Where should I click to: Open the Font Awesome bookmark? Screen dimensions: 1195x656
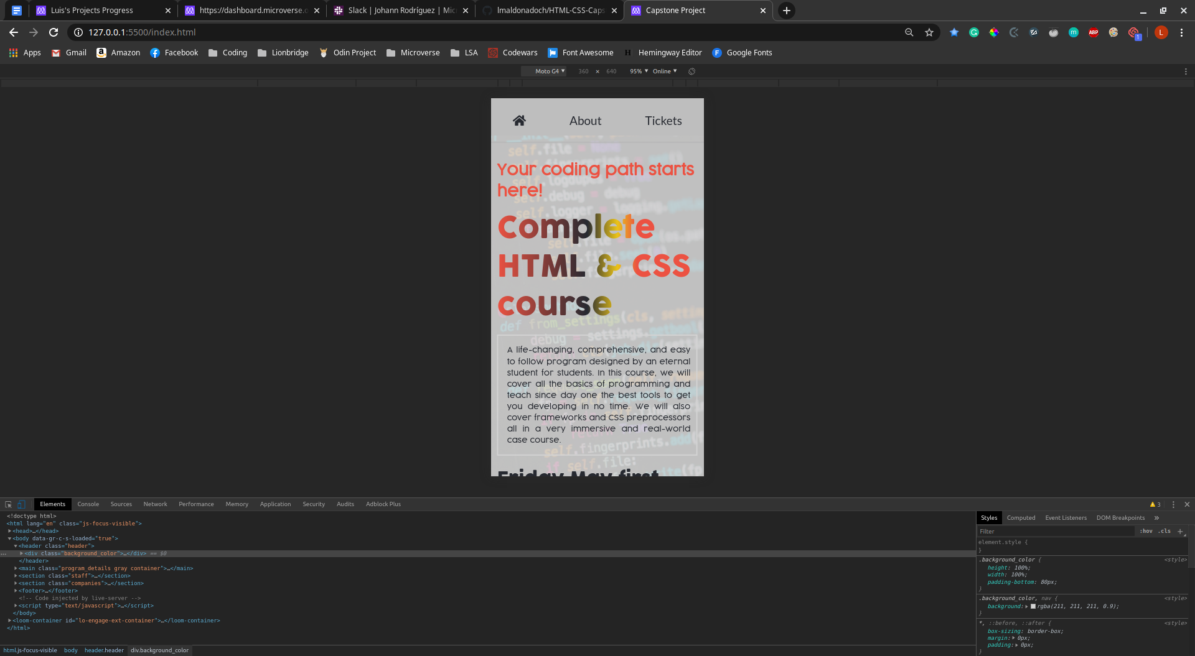pyautogui.click(x=581, y=53)
